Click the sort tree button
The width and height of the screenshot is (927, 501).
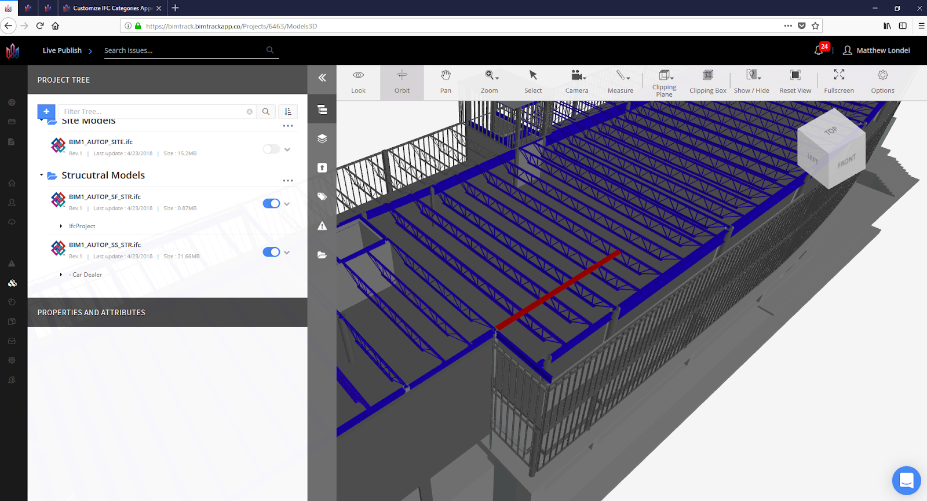pos(288,112)
